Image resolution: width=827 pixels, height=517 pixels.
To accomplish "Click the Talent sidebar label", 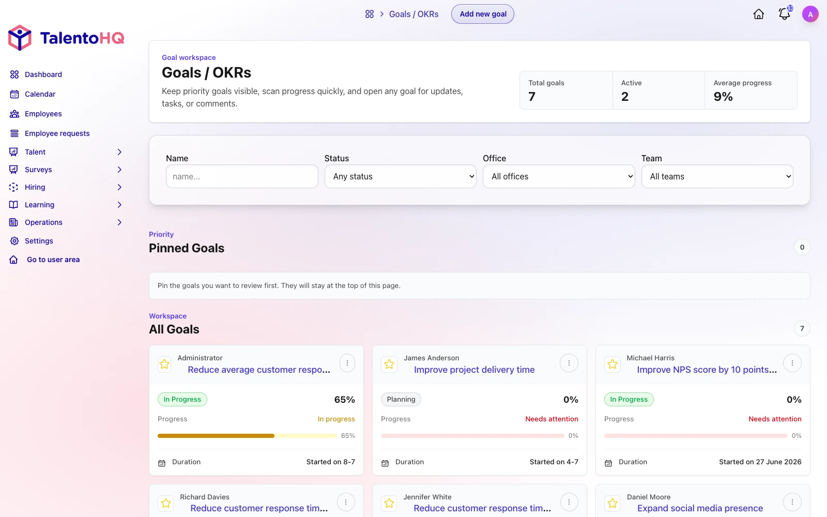I will 35,152.
